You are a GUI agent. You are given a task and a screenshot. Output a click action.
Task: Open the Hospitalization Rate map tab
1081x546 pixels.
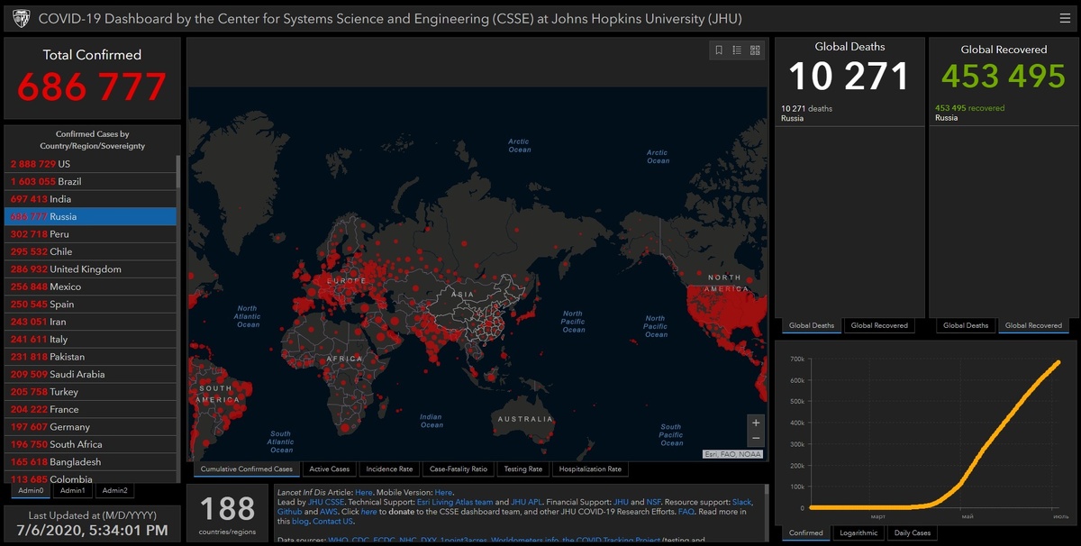pos(590,469)
